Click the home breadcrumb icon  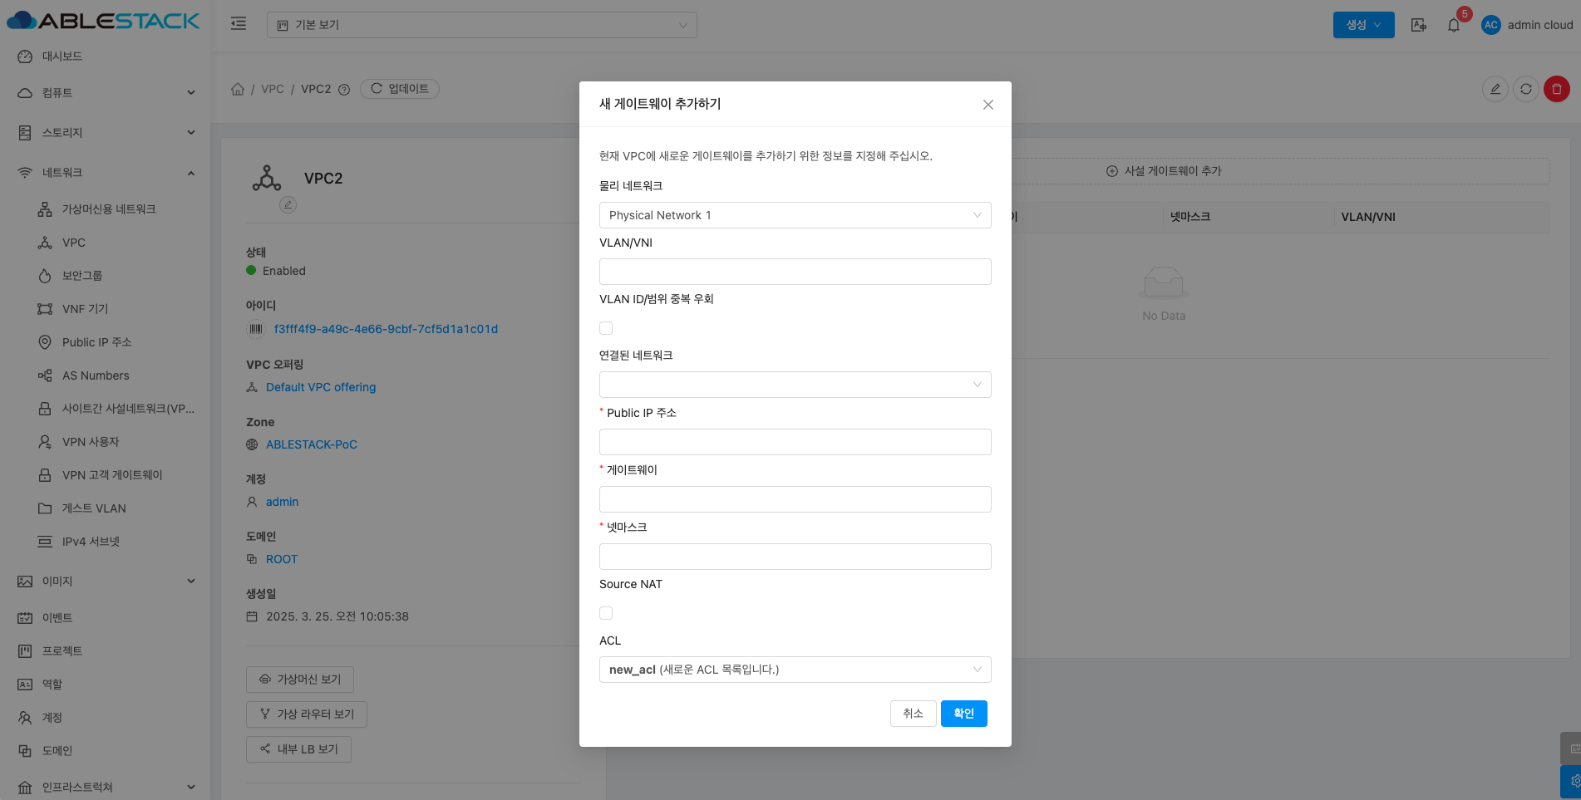pyautogui.click(x=238, y=89)
